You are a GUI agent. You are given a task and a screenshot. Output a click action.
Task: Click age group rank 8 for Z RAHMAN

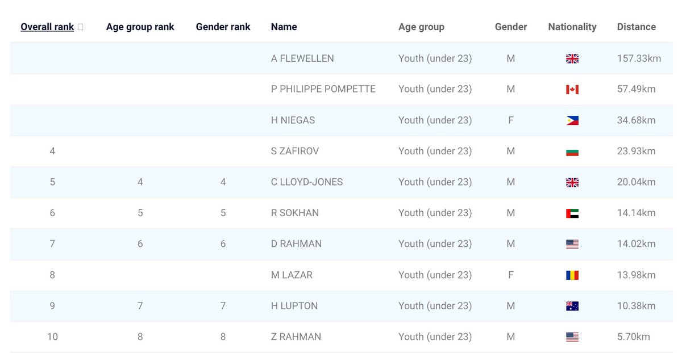click(x=140, y=337)
